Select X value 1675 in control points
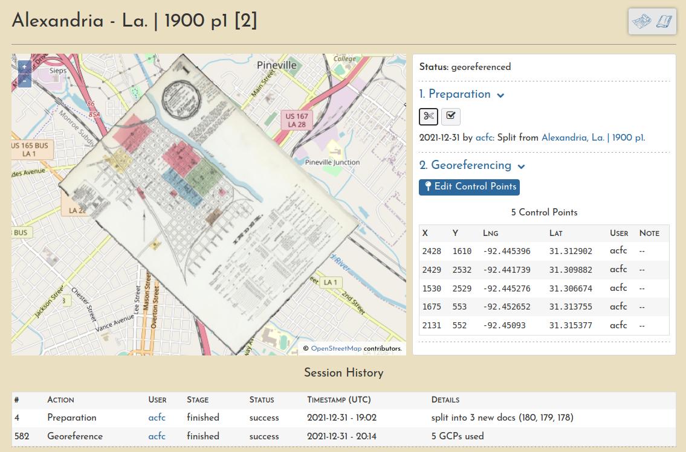Screen dimensions: 686x452 [x=432, y=307]
